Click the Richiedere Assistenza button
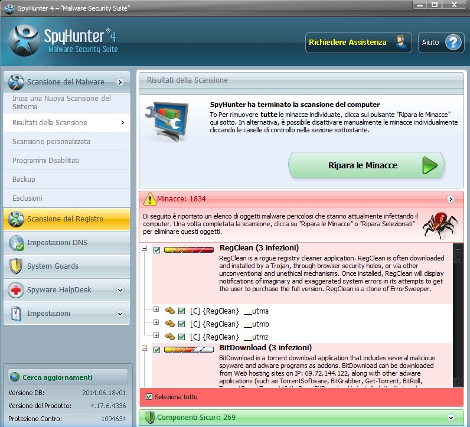This screenshot has width=470, height=427. tap(358, 43)
